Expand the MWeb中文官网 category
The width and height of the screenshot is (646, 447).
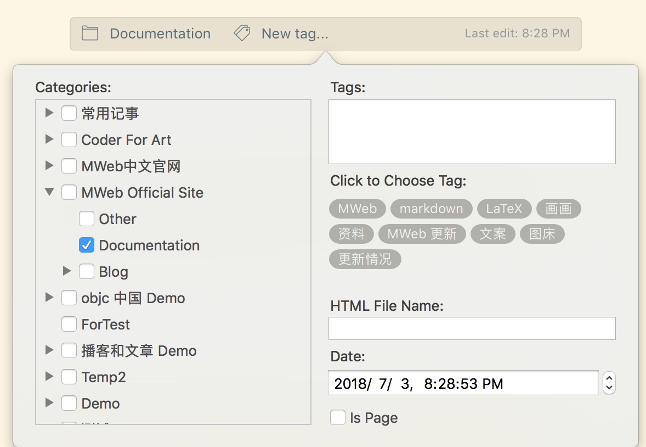tap(49, 165)
